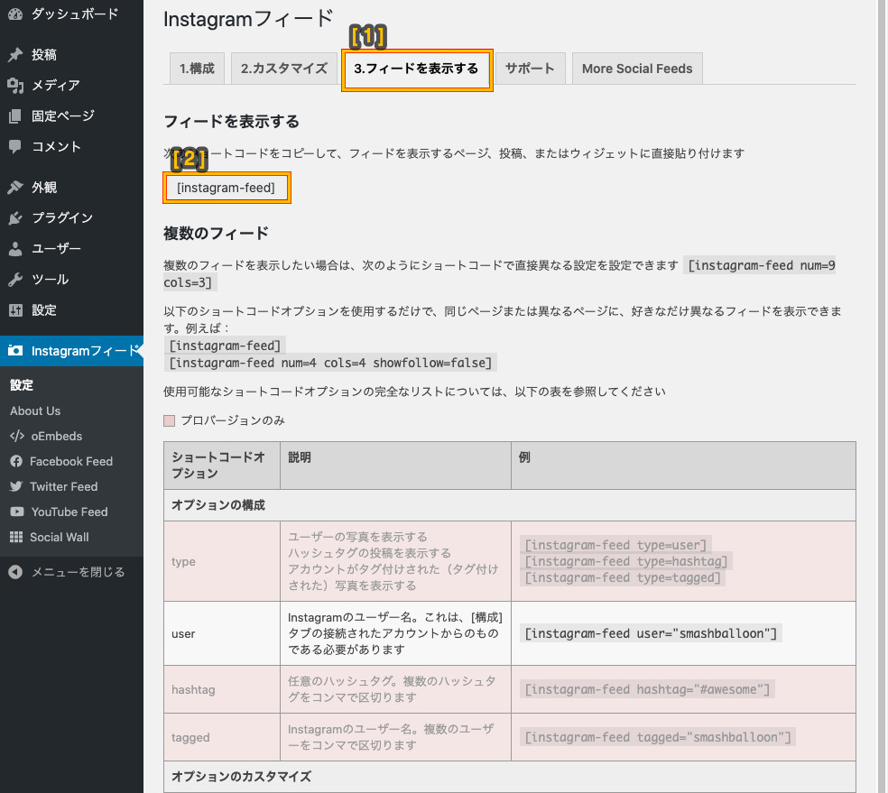Open the 1.構成 tab
The image size is (888, 793).
click(197, 69)
